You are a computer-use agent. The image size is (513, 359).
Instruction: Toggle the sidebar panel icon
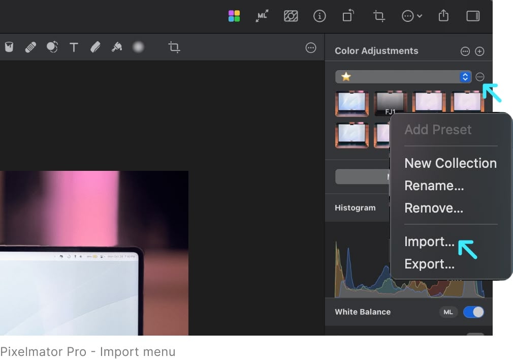click(473, 16)
